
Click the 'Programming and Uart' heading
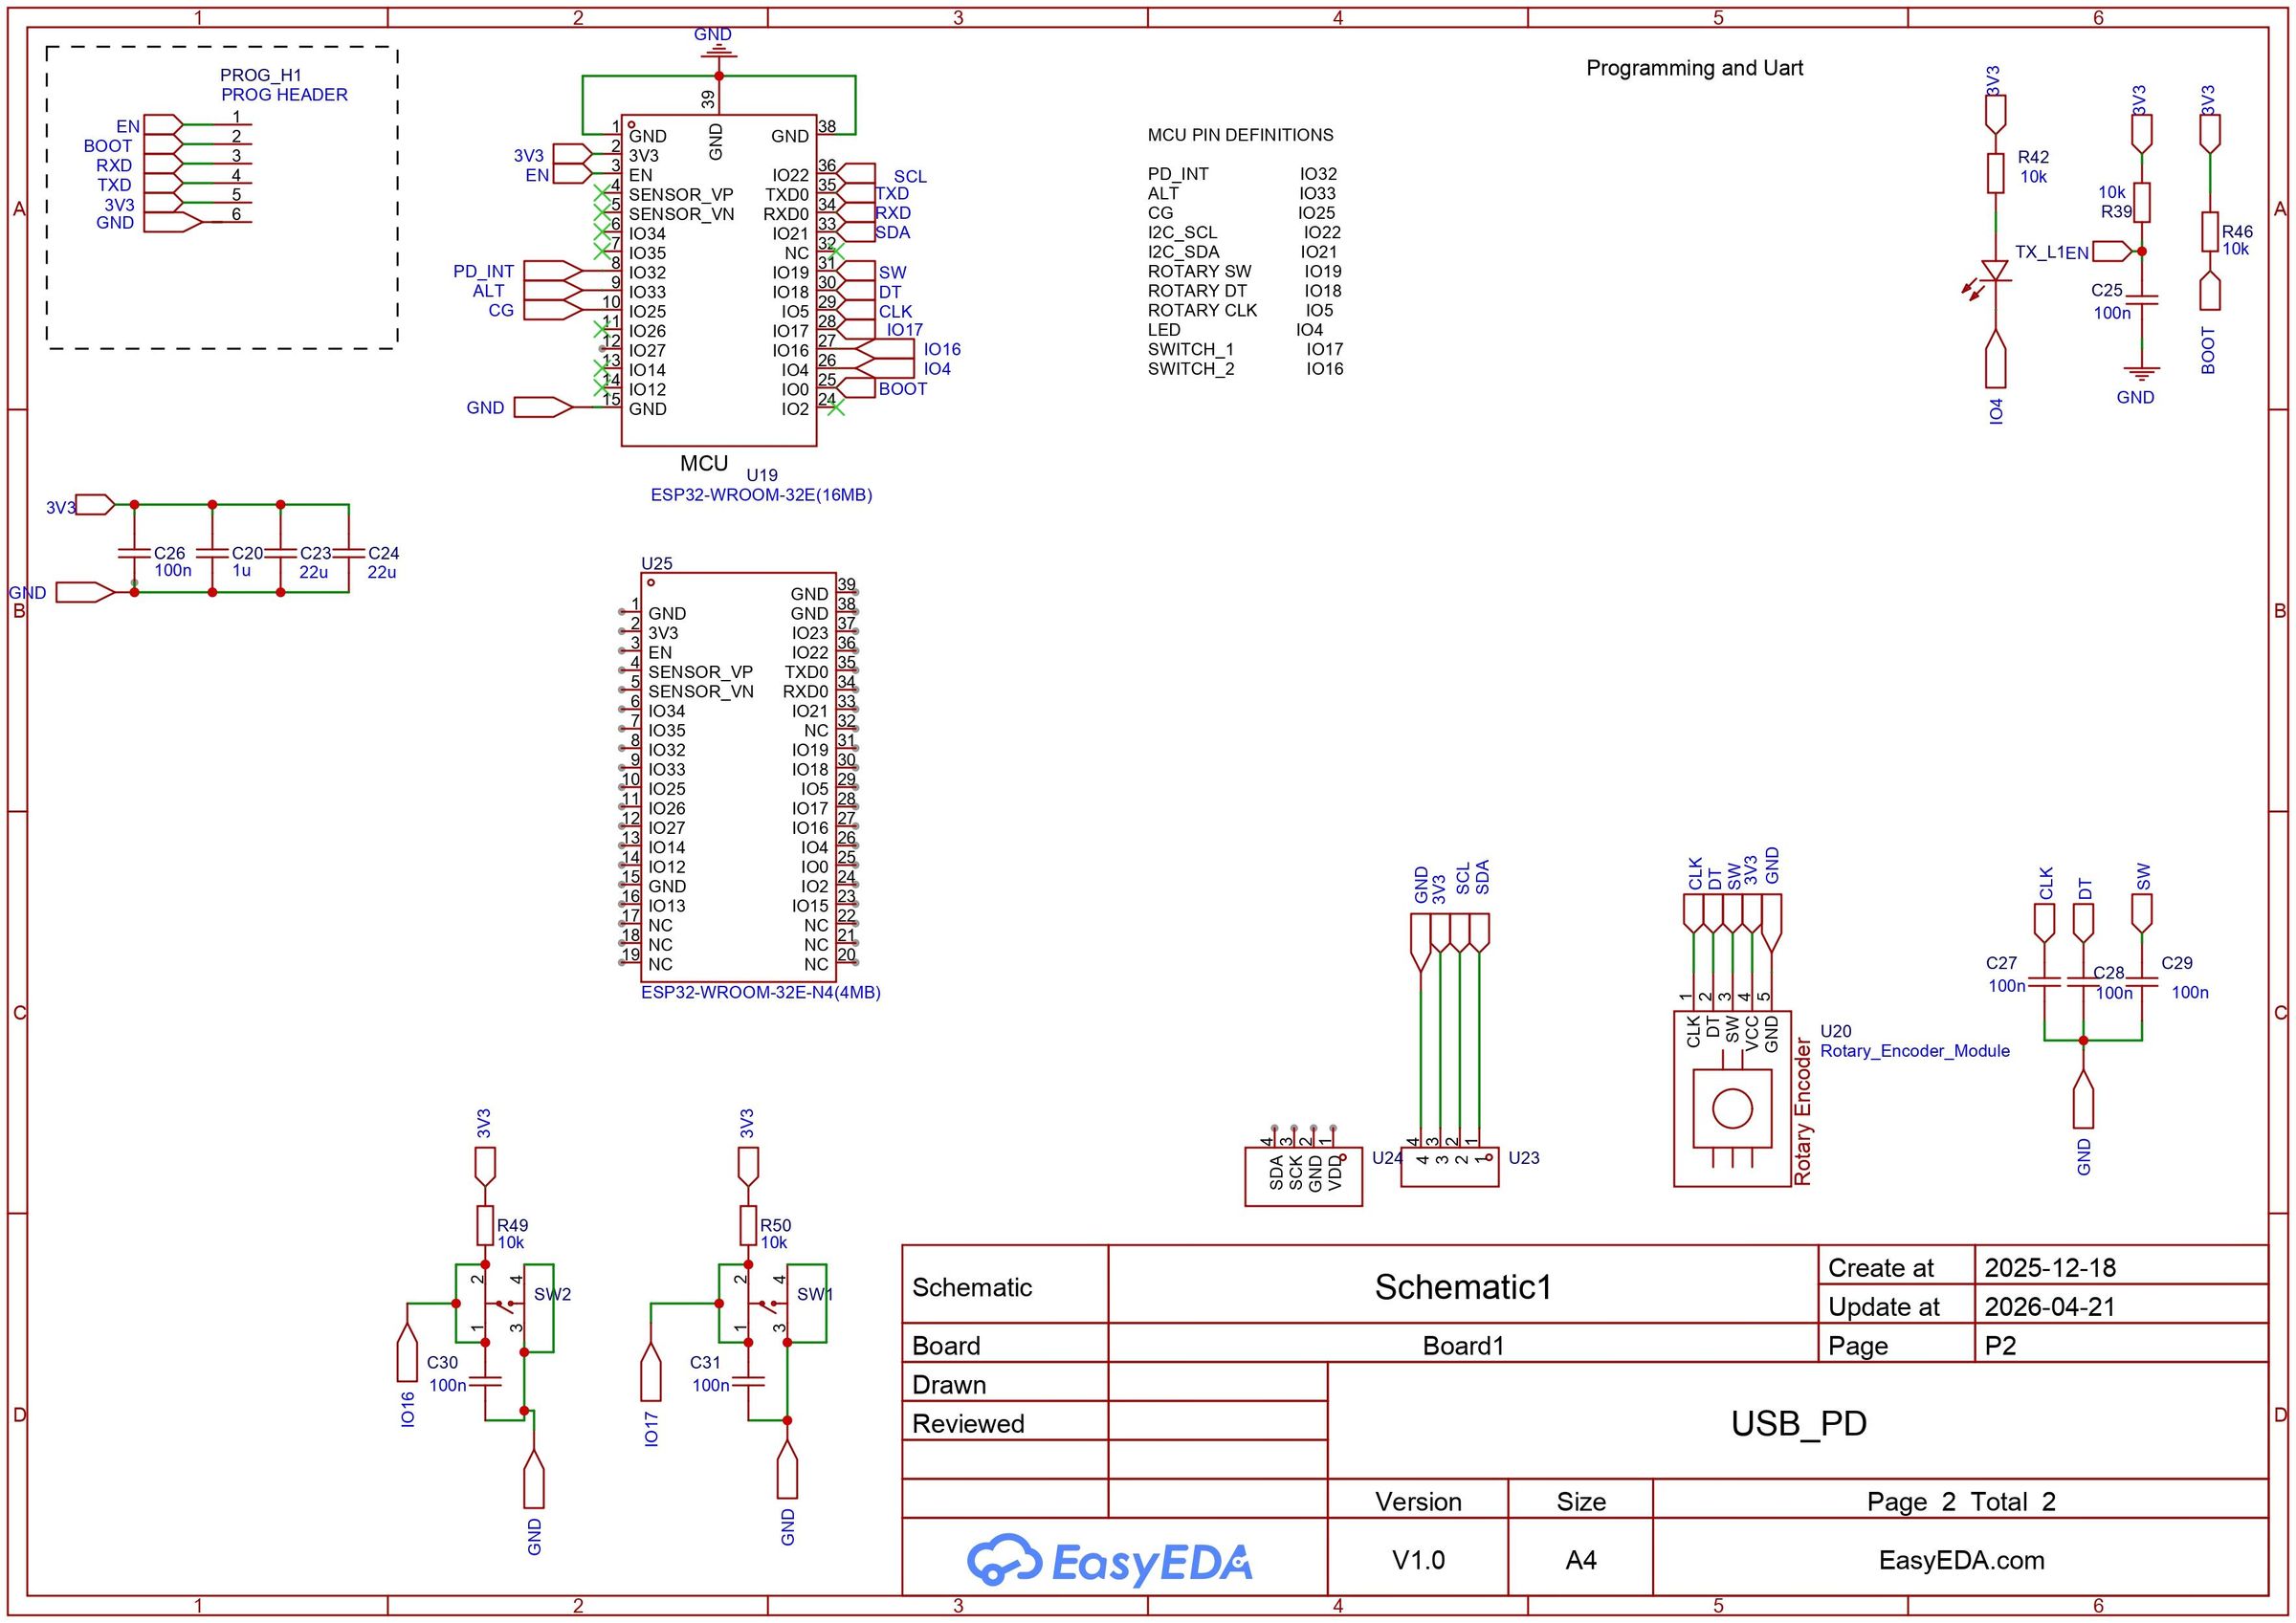pos(1694,68)
